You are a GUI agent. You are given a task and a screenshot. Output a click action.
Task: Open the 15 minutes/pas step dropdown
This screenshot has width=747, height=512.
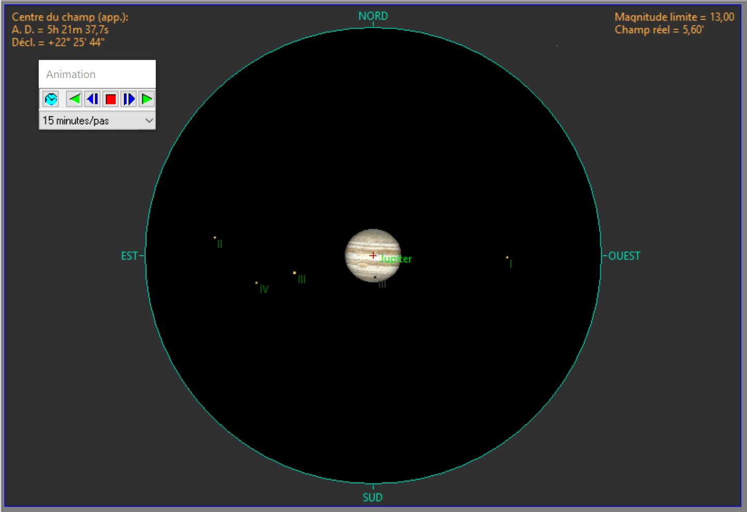pyautogui.click(x=97, y=121)
